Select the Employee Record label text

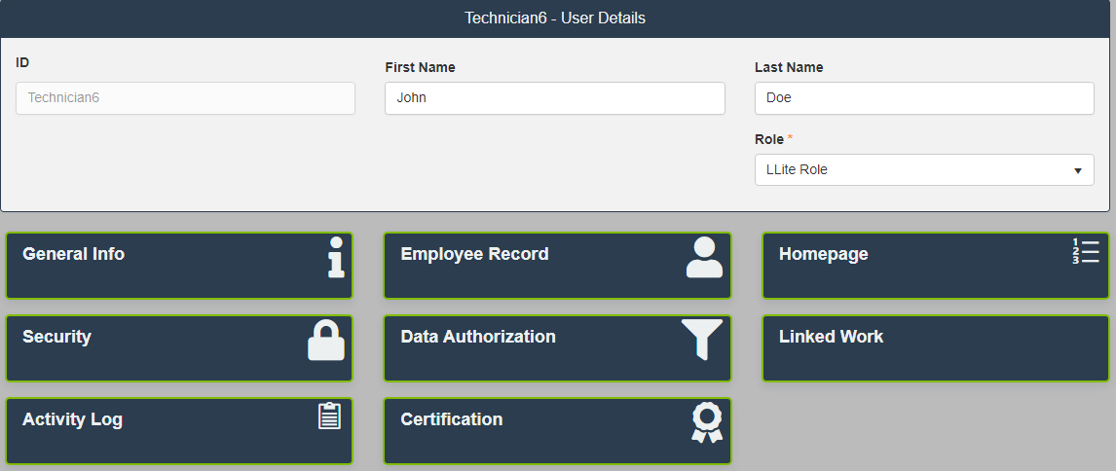(x=474, y=254)
